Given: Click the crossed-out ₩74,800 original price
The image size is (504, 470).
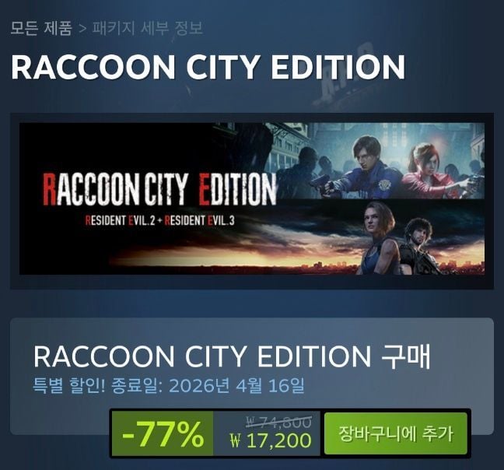Looking at the screenshot, I should (x=278, y=422).
